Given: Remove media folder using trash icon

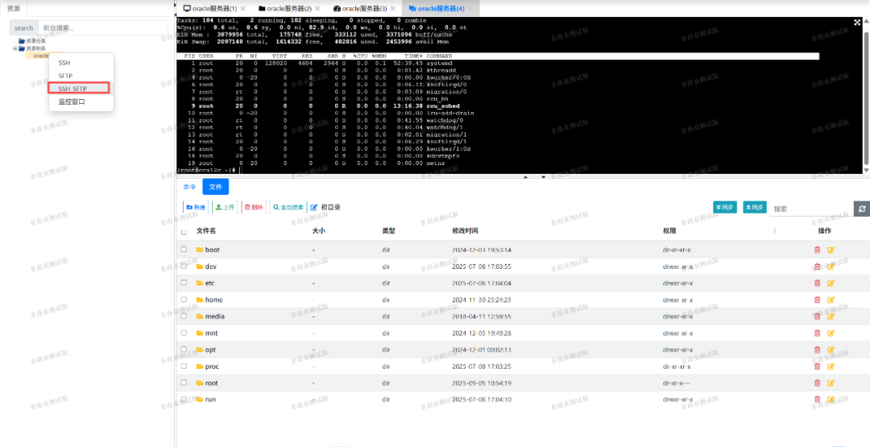Looking at the screenshot, I should click(x=817, y=316).
